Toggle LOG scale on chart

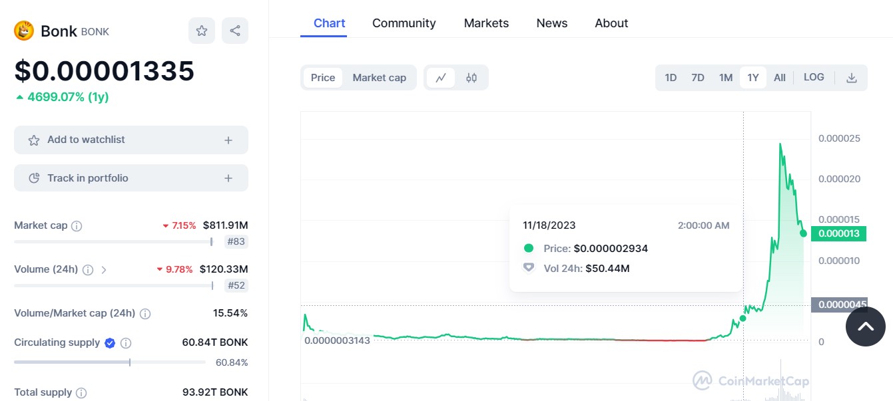814,77
